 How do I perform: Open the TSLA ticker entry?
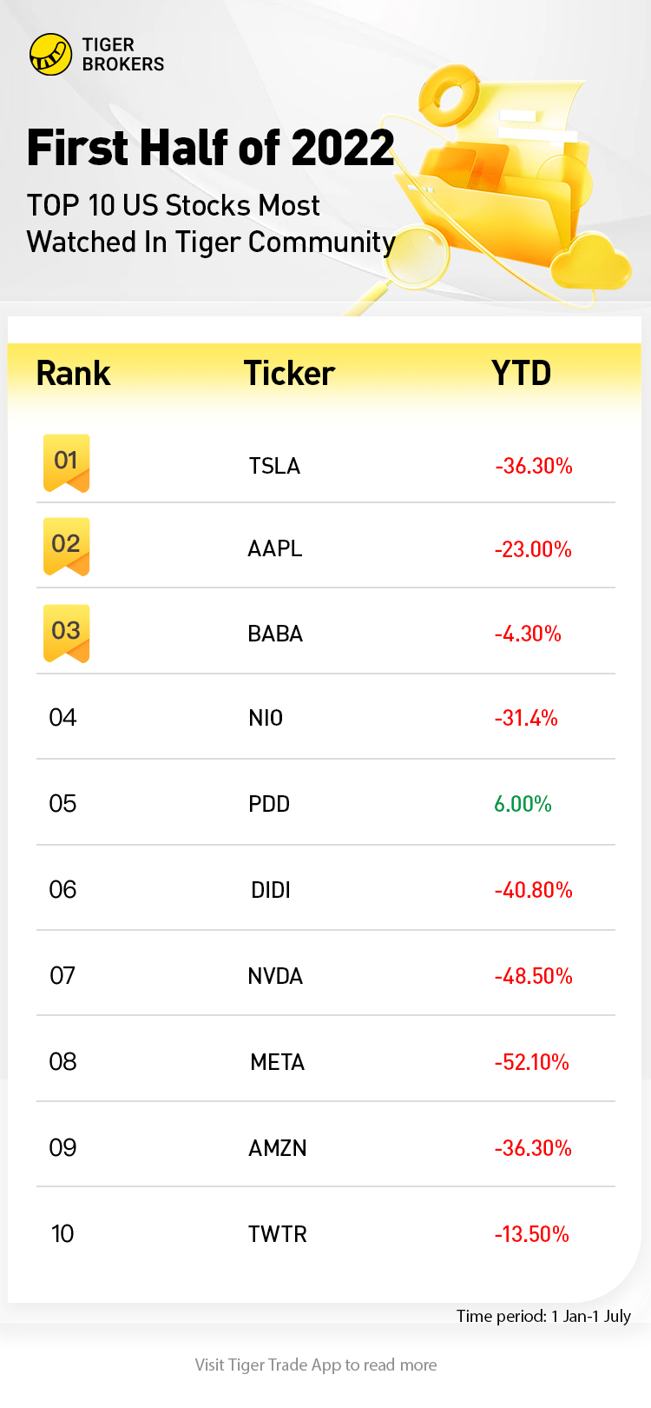coord(274,467)
